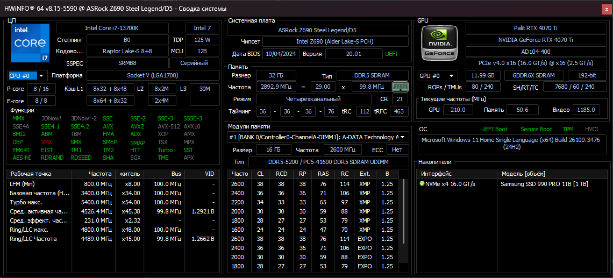The height and width of the screenshot is (278, 613).
Task: Click the RAS column header
Action: click(x=323, y=174)
